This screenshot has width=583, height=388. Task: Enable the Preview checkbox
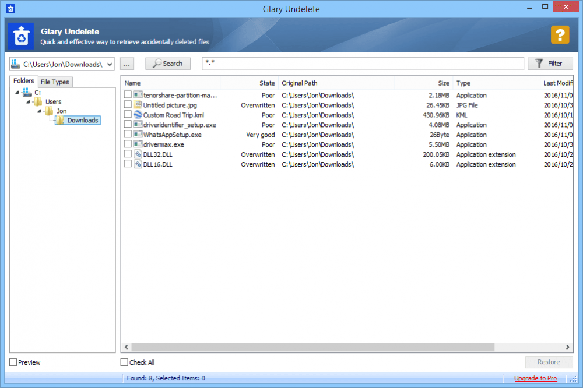pyautogui.click(x=13, y=362)
